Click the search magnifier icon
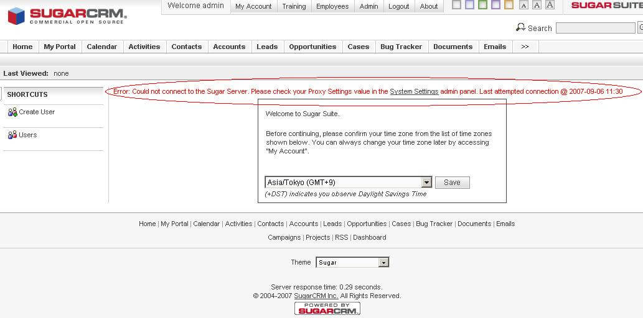The image size is (643, 318). coord(521,28)
